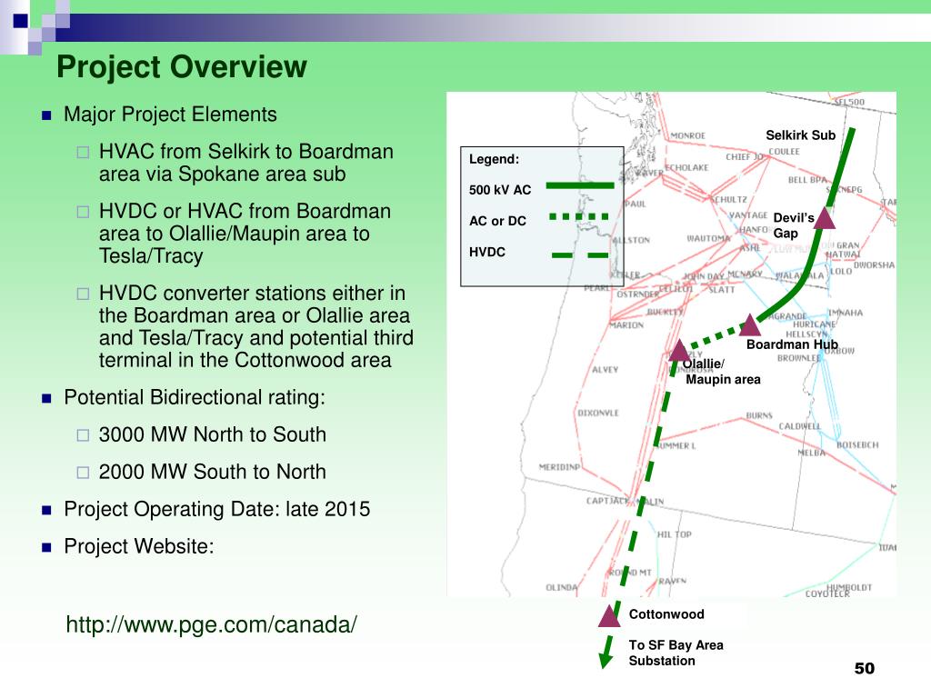931x698 pixels.
Task: Click the ECHOLAKE station label on map
Action: pos(686,167)
